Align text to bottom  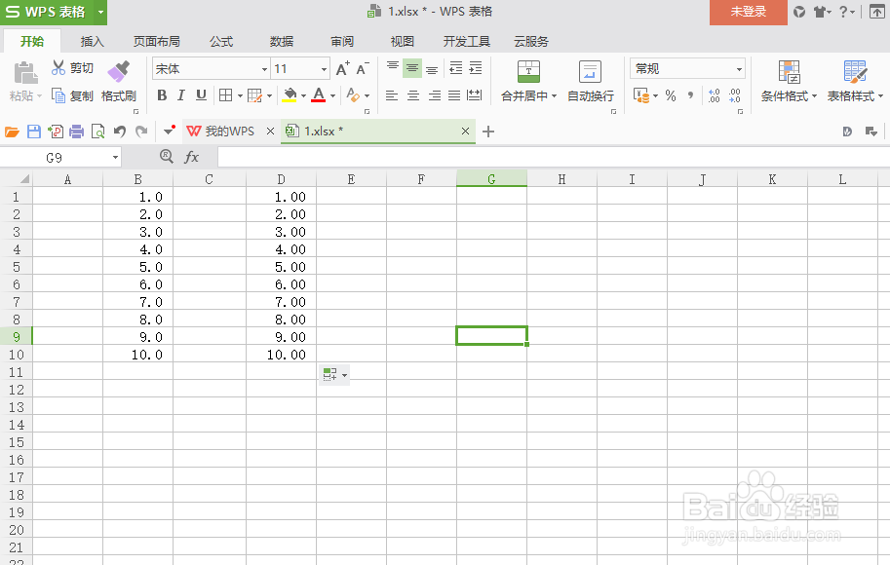click(x=432, y=69)
